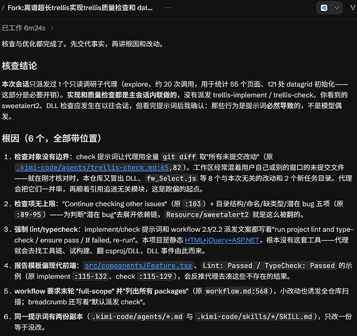Click the summary line 核查与优化都完成了
This screenshot has height=336, width=357.
(83, 44)
